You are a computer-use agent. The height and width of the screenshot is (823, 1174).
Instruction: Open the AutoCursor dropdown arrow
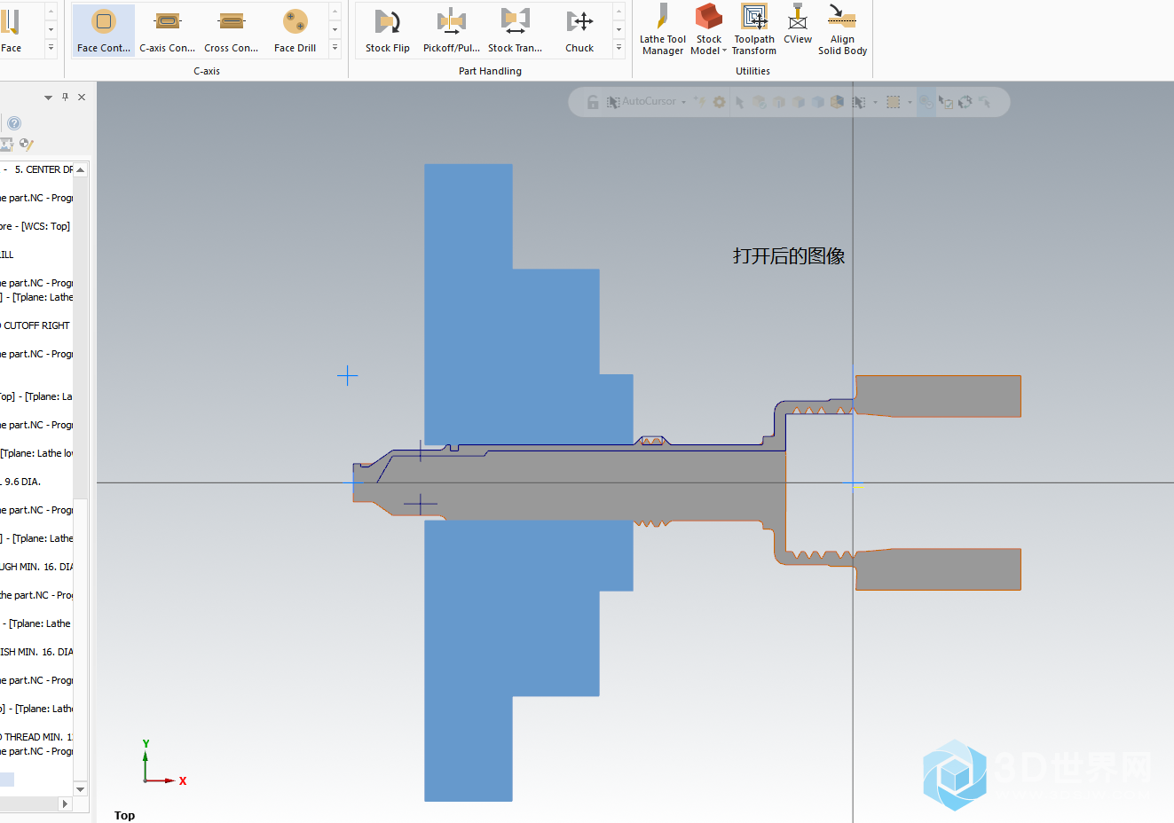tap(684, 102)
